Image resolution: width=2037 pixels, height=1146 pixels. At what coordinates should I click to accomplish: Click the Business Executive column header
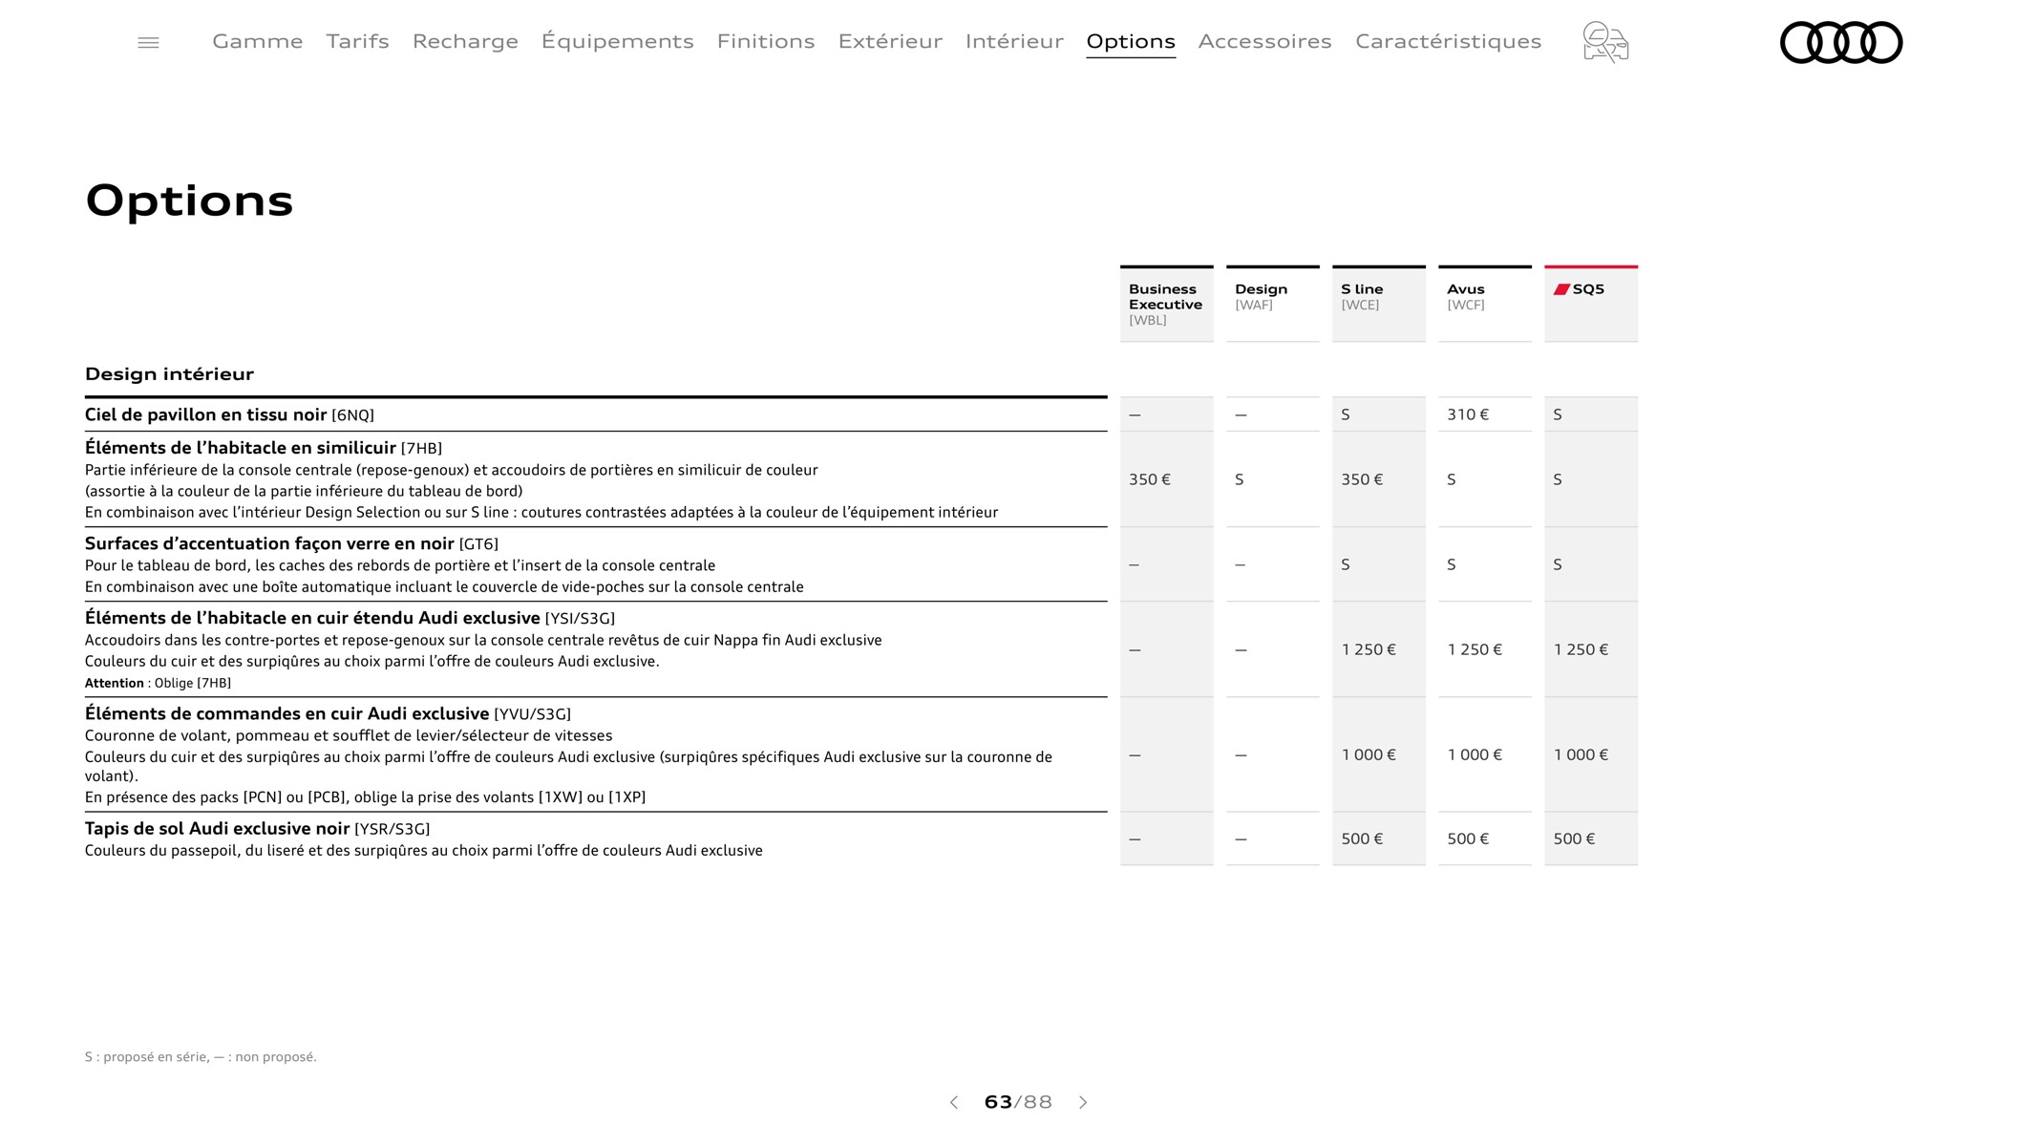click(1167, 304)
